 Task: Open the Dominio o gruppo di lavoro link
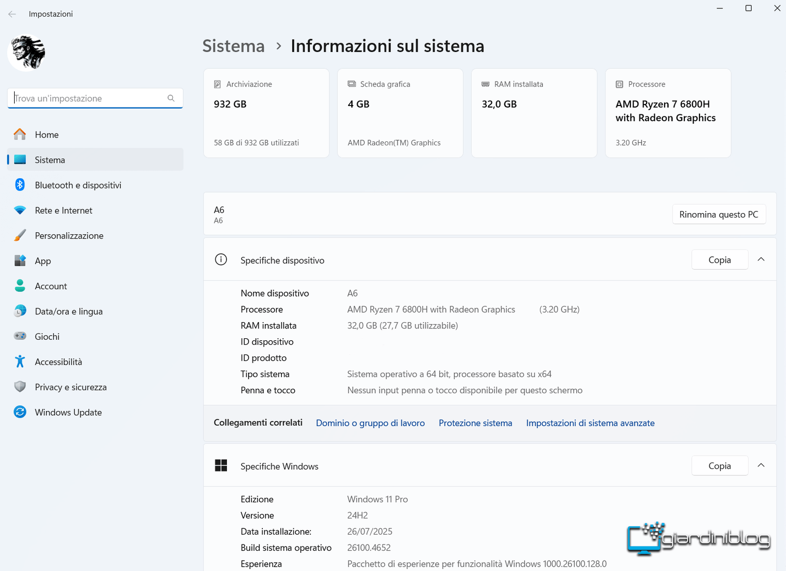(370, 423)
